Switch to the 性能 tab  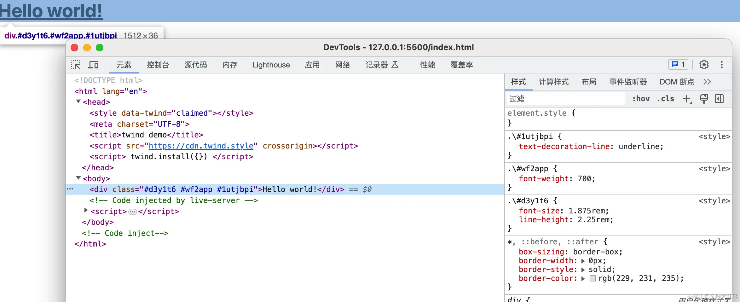pyautogui.click(x=428, y=65)
